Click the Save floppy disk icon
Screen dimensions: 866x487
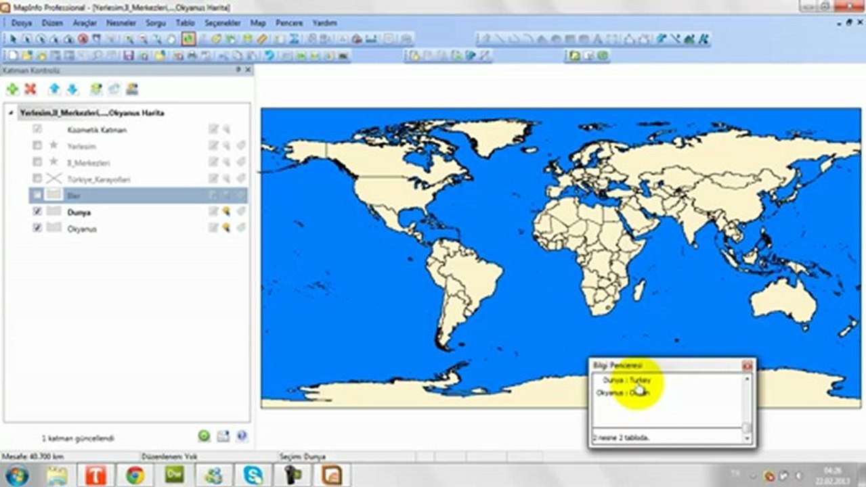tap(128, 55)
